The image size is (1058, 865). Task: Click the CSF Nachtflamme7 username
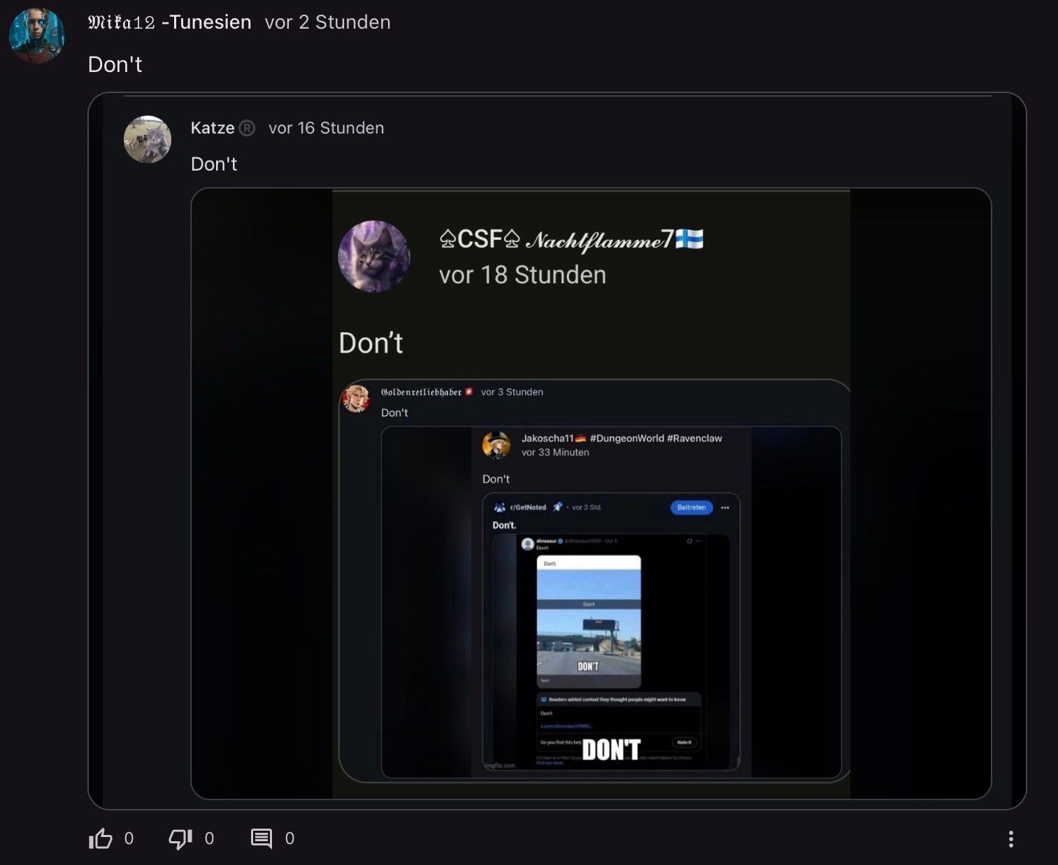point(571,240)
